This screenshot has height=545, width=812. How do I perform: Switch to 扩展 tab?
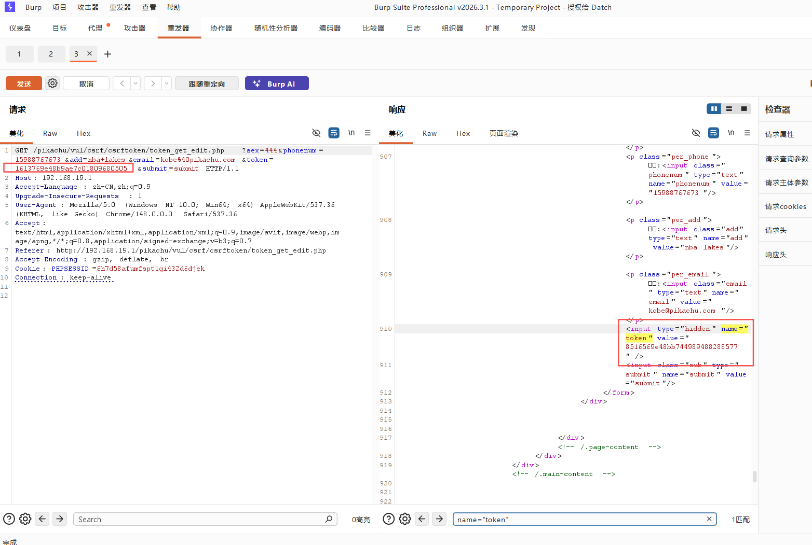tap(492, 28)
